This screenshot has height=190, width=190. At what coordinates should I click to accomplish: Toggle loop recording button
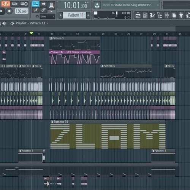24,4
